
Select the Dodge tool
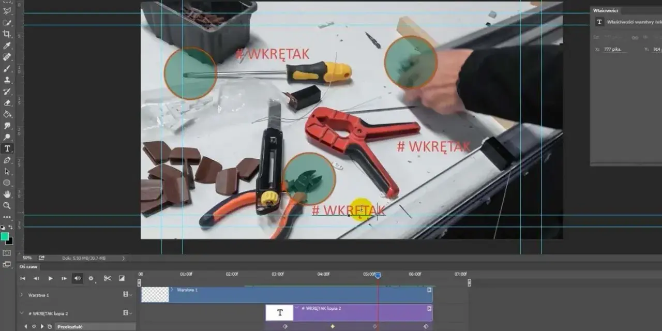point(7,137)
